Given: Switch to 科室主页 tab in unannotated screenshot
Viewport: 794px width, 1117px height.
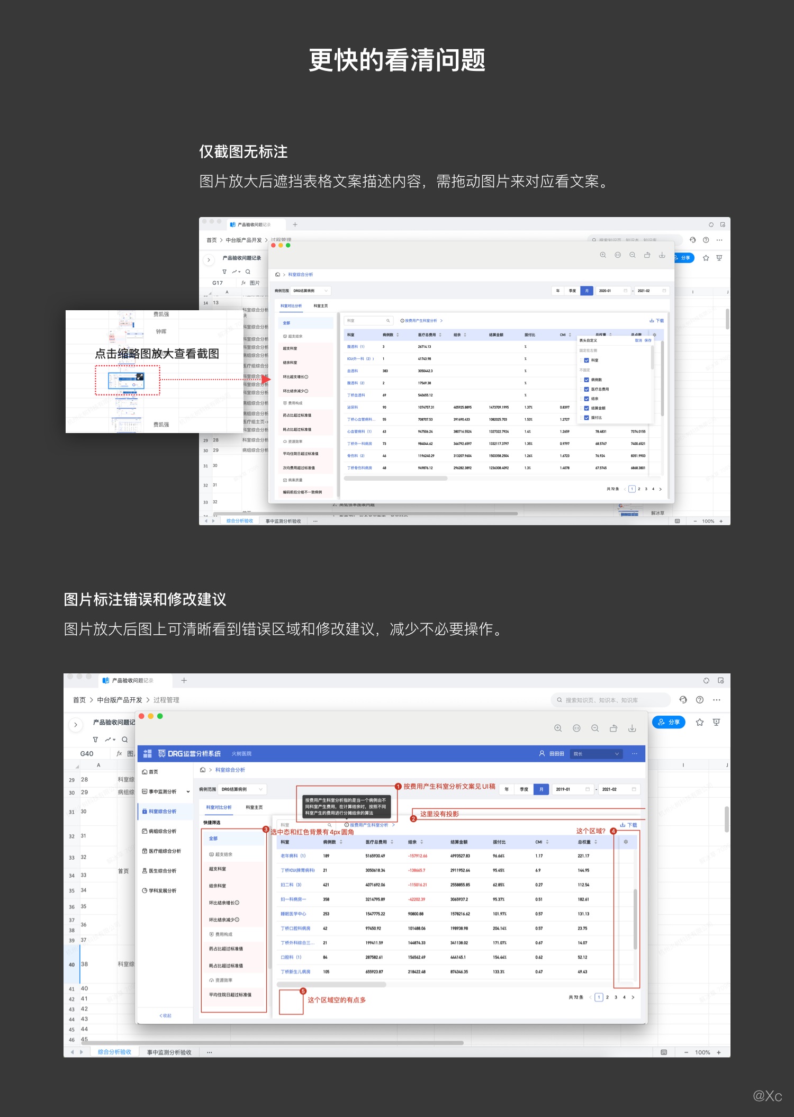Looking at the screenshot, I should [321, 306].
